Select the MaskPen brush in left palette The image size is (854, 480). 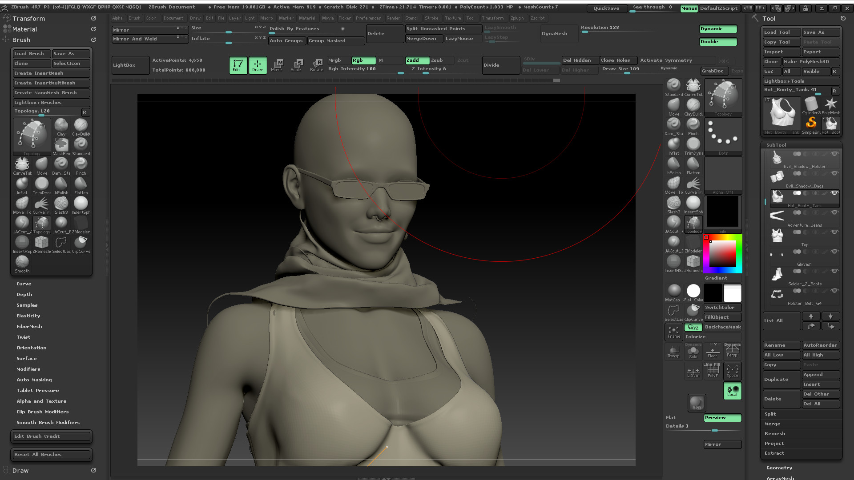tap(61, 147)
